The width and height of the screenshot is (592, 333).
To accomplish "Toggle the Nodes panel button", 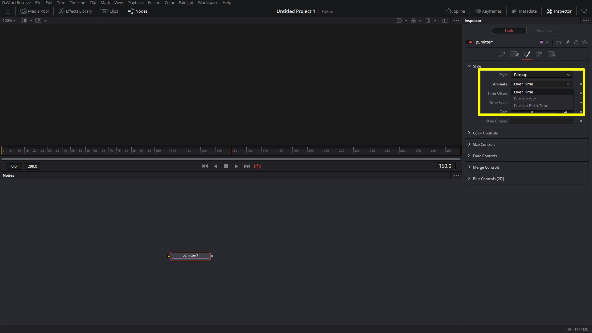I will click(138, 11).
